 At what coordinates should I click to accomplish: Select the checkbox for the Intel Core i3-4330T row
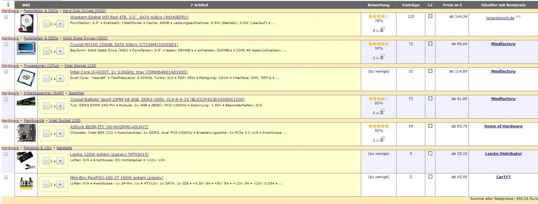6,71
